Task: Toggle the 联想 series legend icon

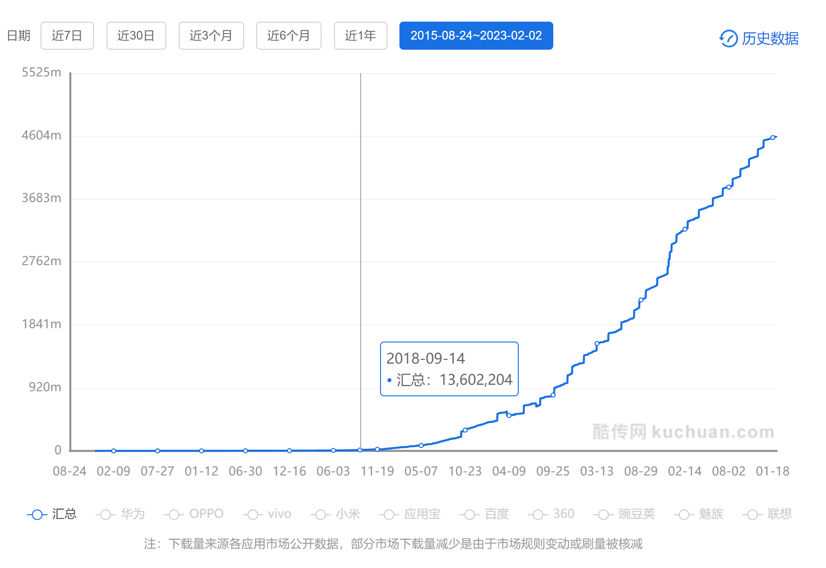Action: click(752, 514)
